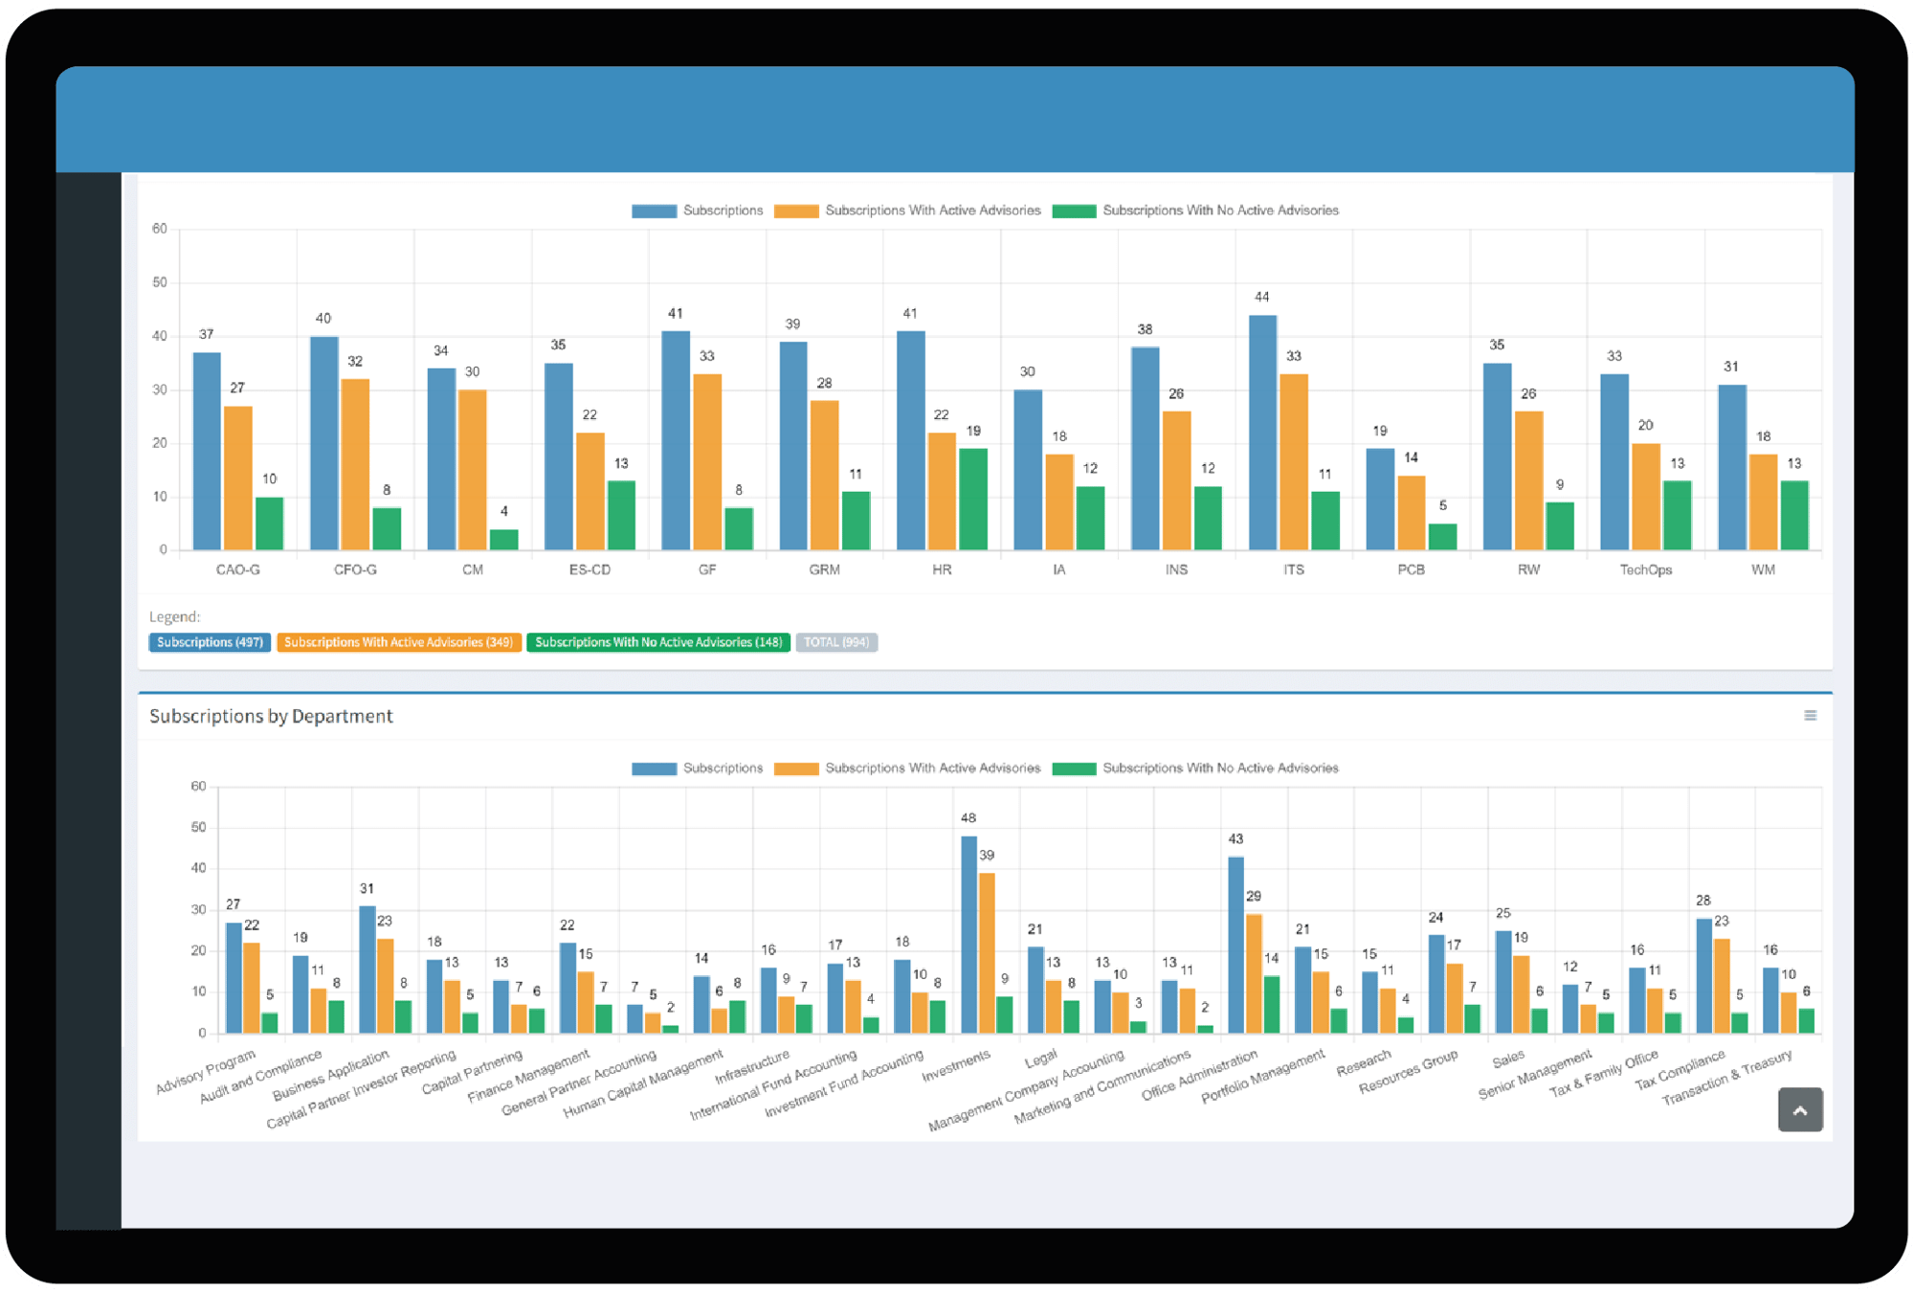Screen dimensions: 1914x1293
Task: Click the GF orange bar labeled 33
Action: (x=707, y=462)
